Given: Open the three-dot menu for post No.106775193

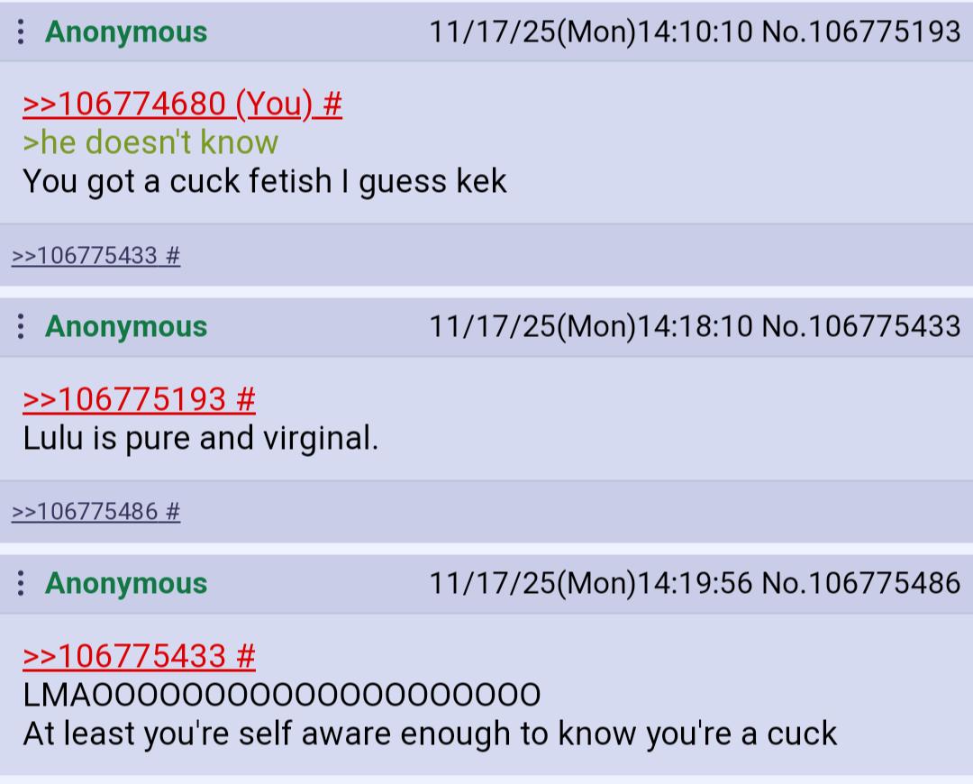Looking at the screenshot, I should 21,32.
